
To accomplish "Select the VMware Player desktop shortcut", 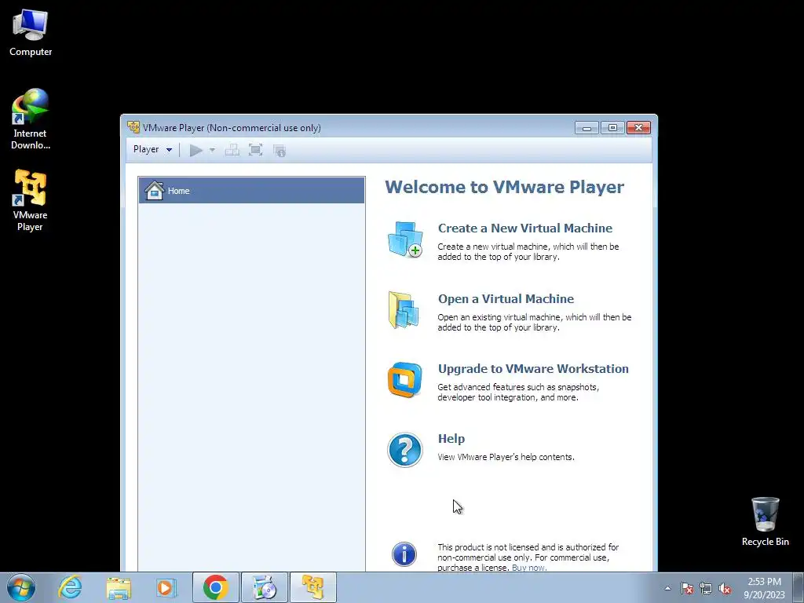I will 31,200.
